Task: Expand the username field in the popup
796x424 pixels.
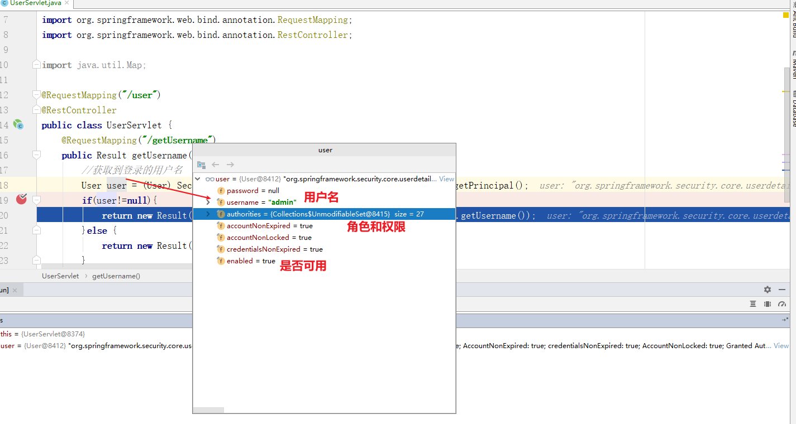Action: click(x=208, y=202)
